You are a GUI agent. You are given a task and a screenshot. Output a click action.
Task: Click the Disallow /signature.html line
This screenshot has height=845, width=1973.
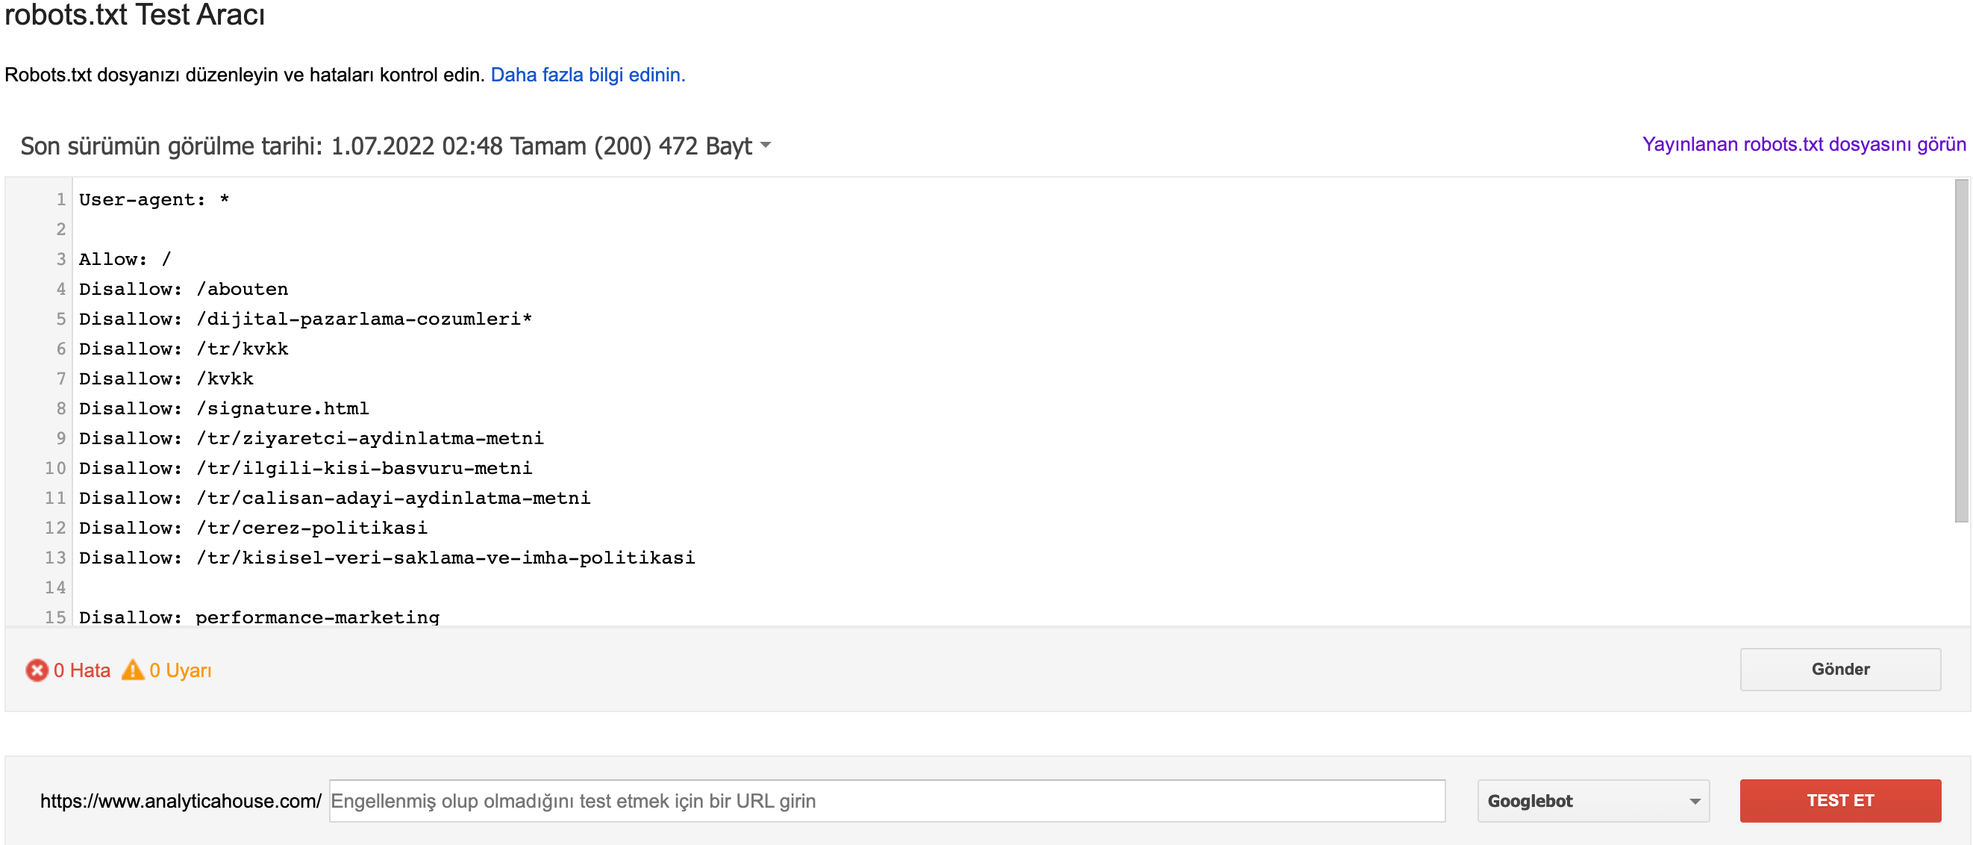224,408
